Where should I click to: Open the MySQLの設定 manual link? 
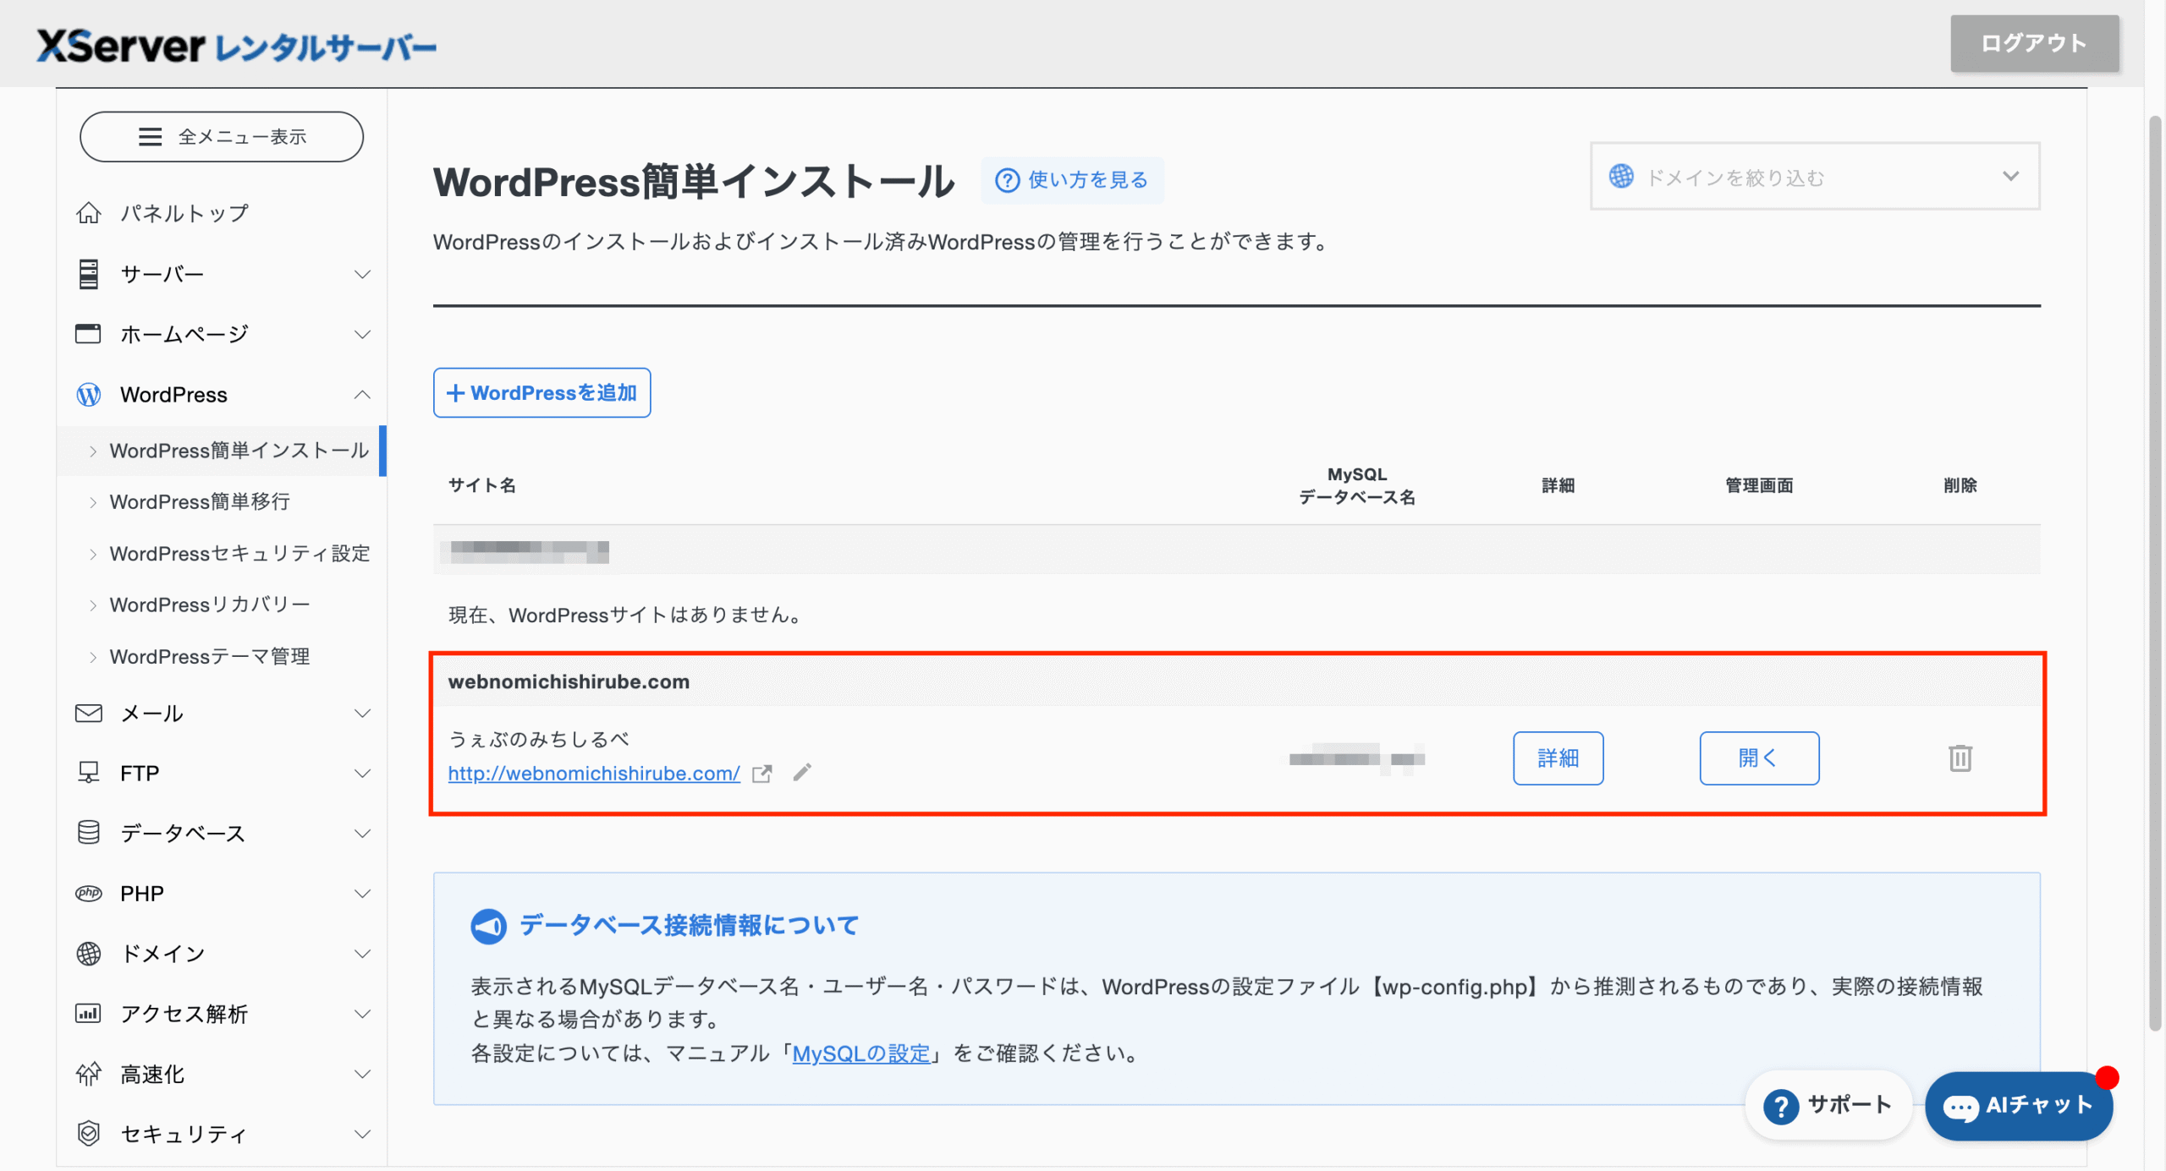tap(861, 1053)
